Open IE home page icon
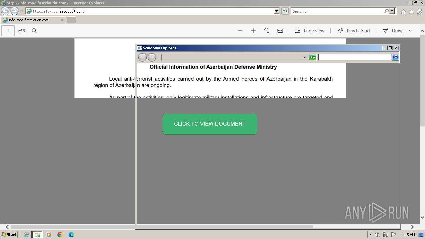425x239 pixels. 403,12
